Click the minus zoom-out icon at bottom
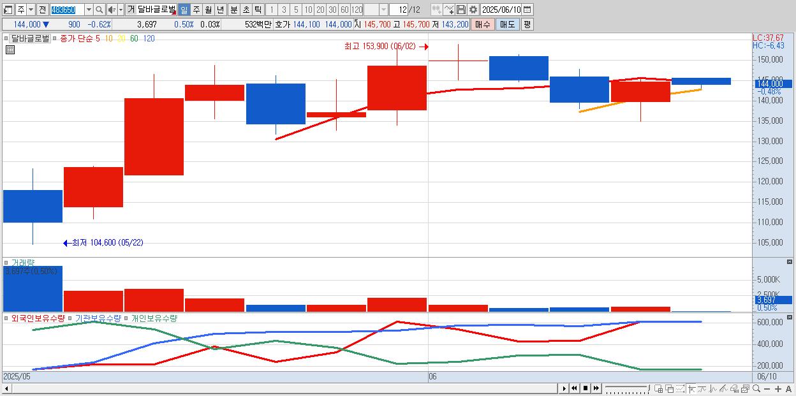This screenshot has height=396, width=796. pos(767,389)
